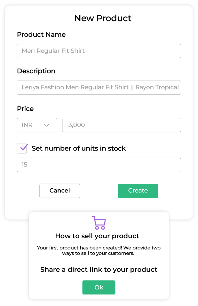This screenshot has height=306, width=198.
Task: Click the 'Price' section label
Action: [x=25, y=109]
